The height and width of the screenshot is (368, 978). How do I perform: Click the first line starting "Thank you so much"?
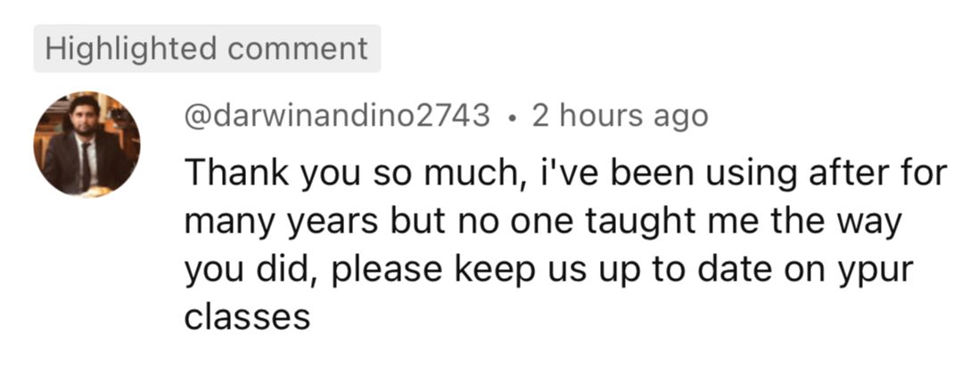pyautogui.click(x=564, y=171)
